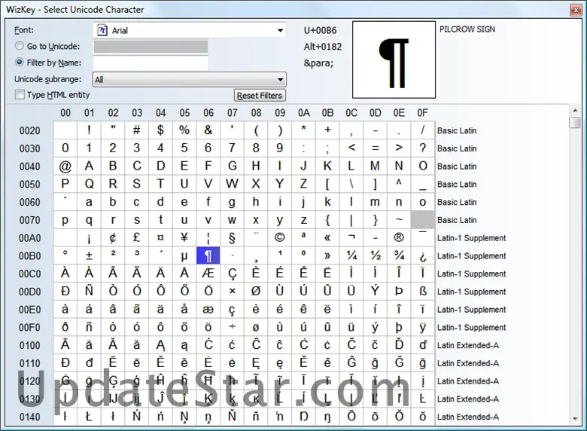Click the 'Latin Extended-A' label on row 0100

tap(468, 345)
